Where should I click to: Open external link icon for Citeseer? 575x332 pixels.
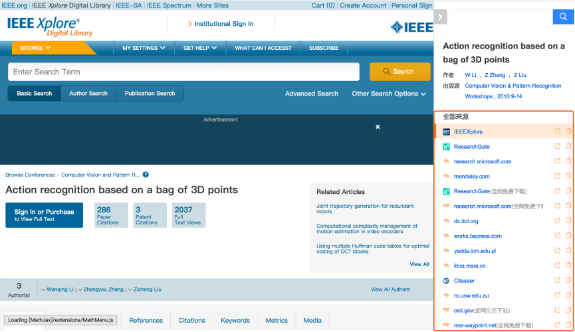(558, 280)
